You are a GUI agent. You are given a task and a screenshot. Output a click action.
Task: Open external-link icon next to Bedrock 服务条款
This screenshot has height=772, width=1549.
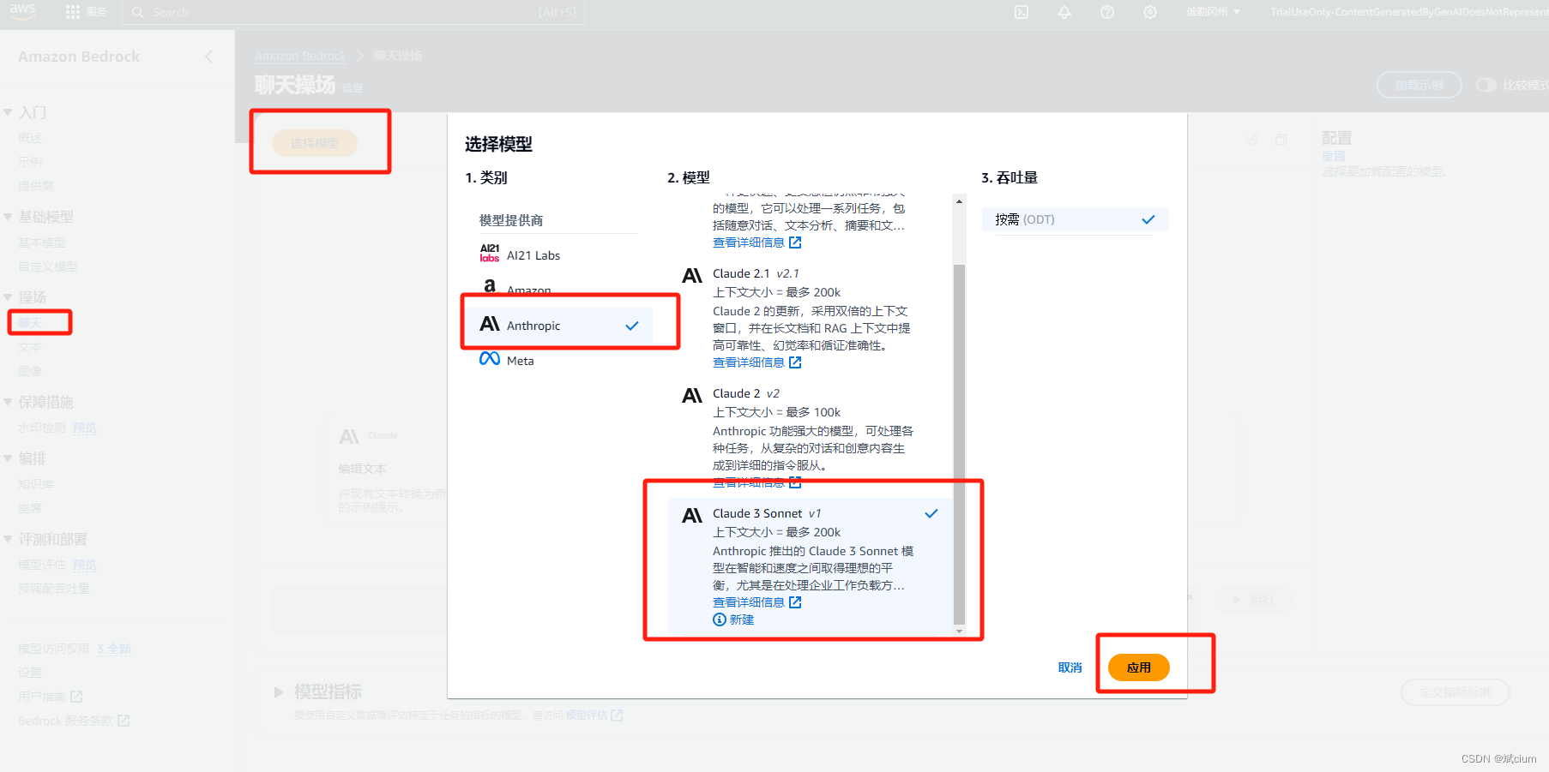coord(124,721)
